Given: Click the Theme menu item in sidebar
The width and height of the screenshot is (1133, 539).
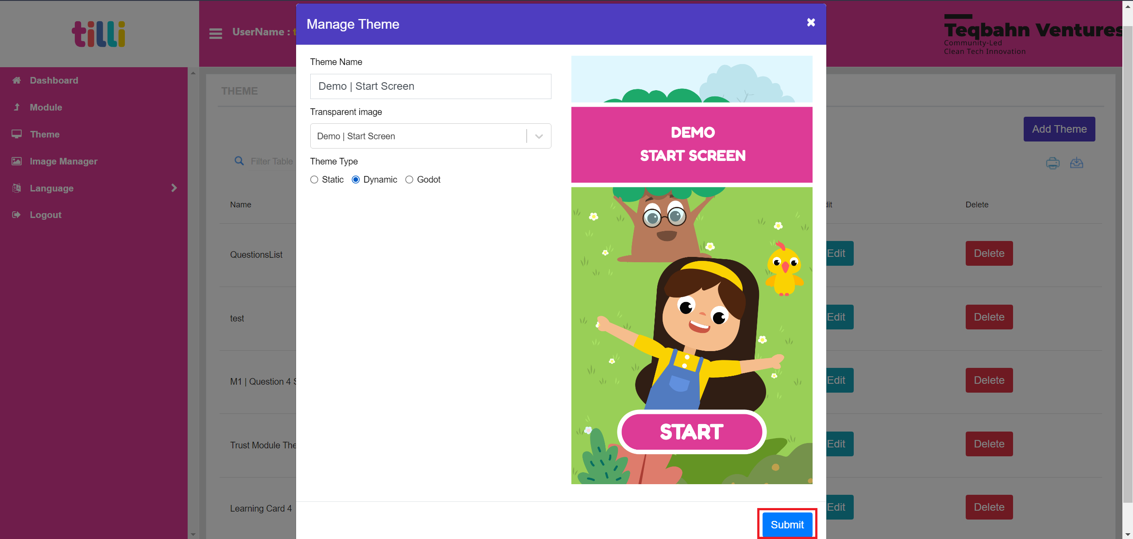Looking at the screenshot, I should point(44,134).
